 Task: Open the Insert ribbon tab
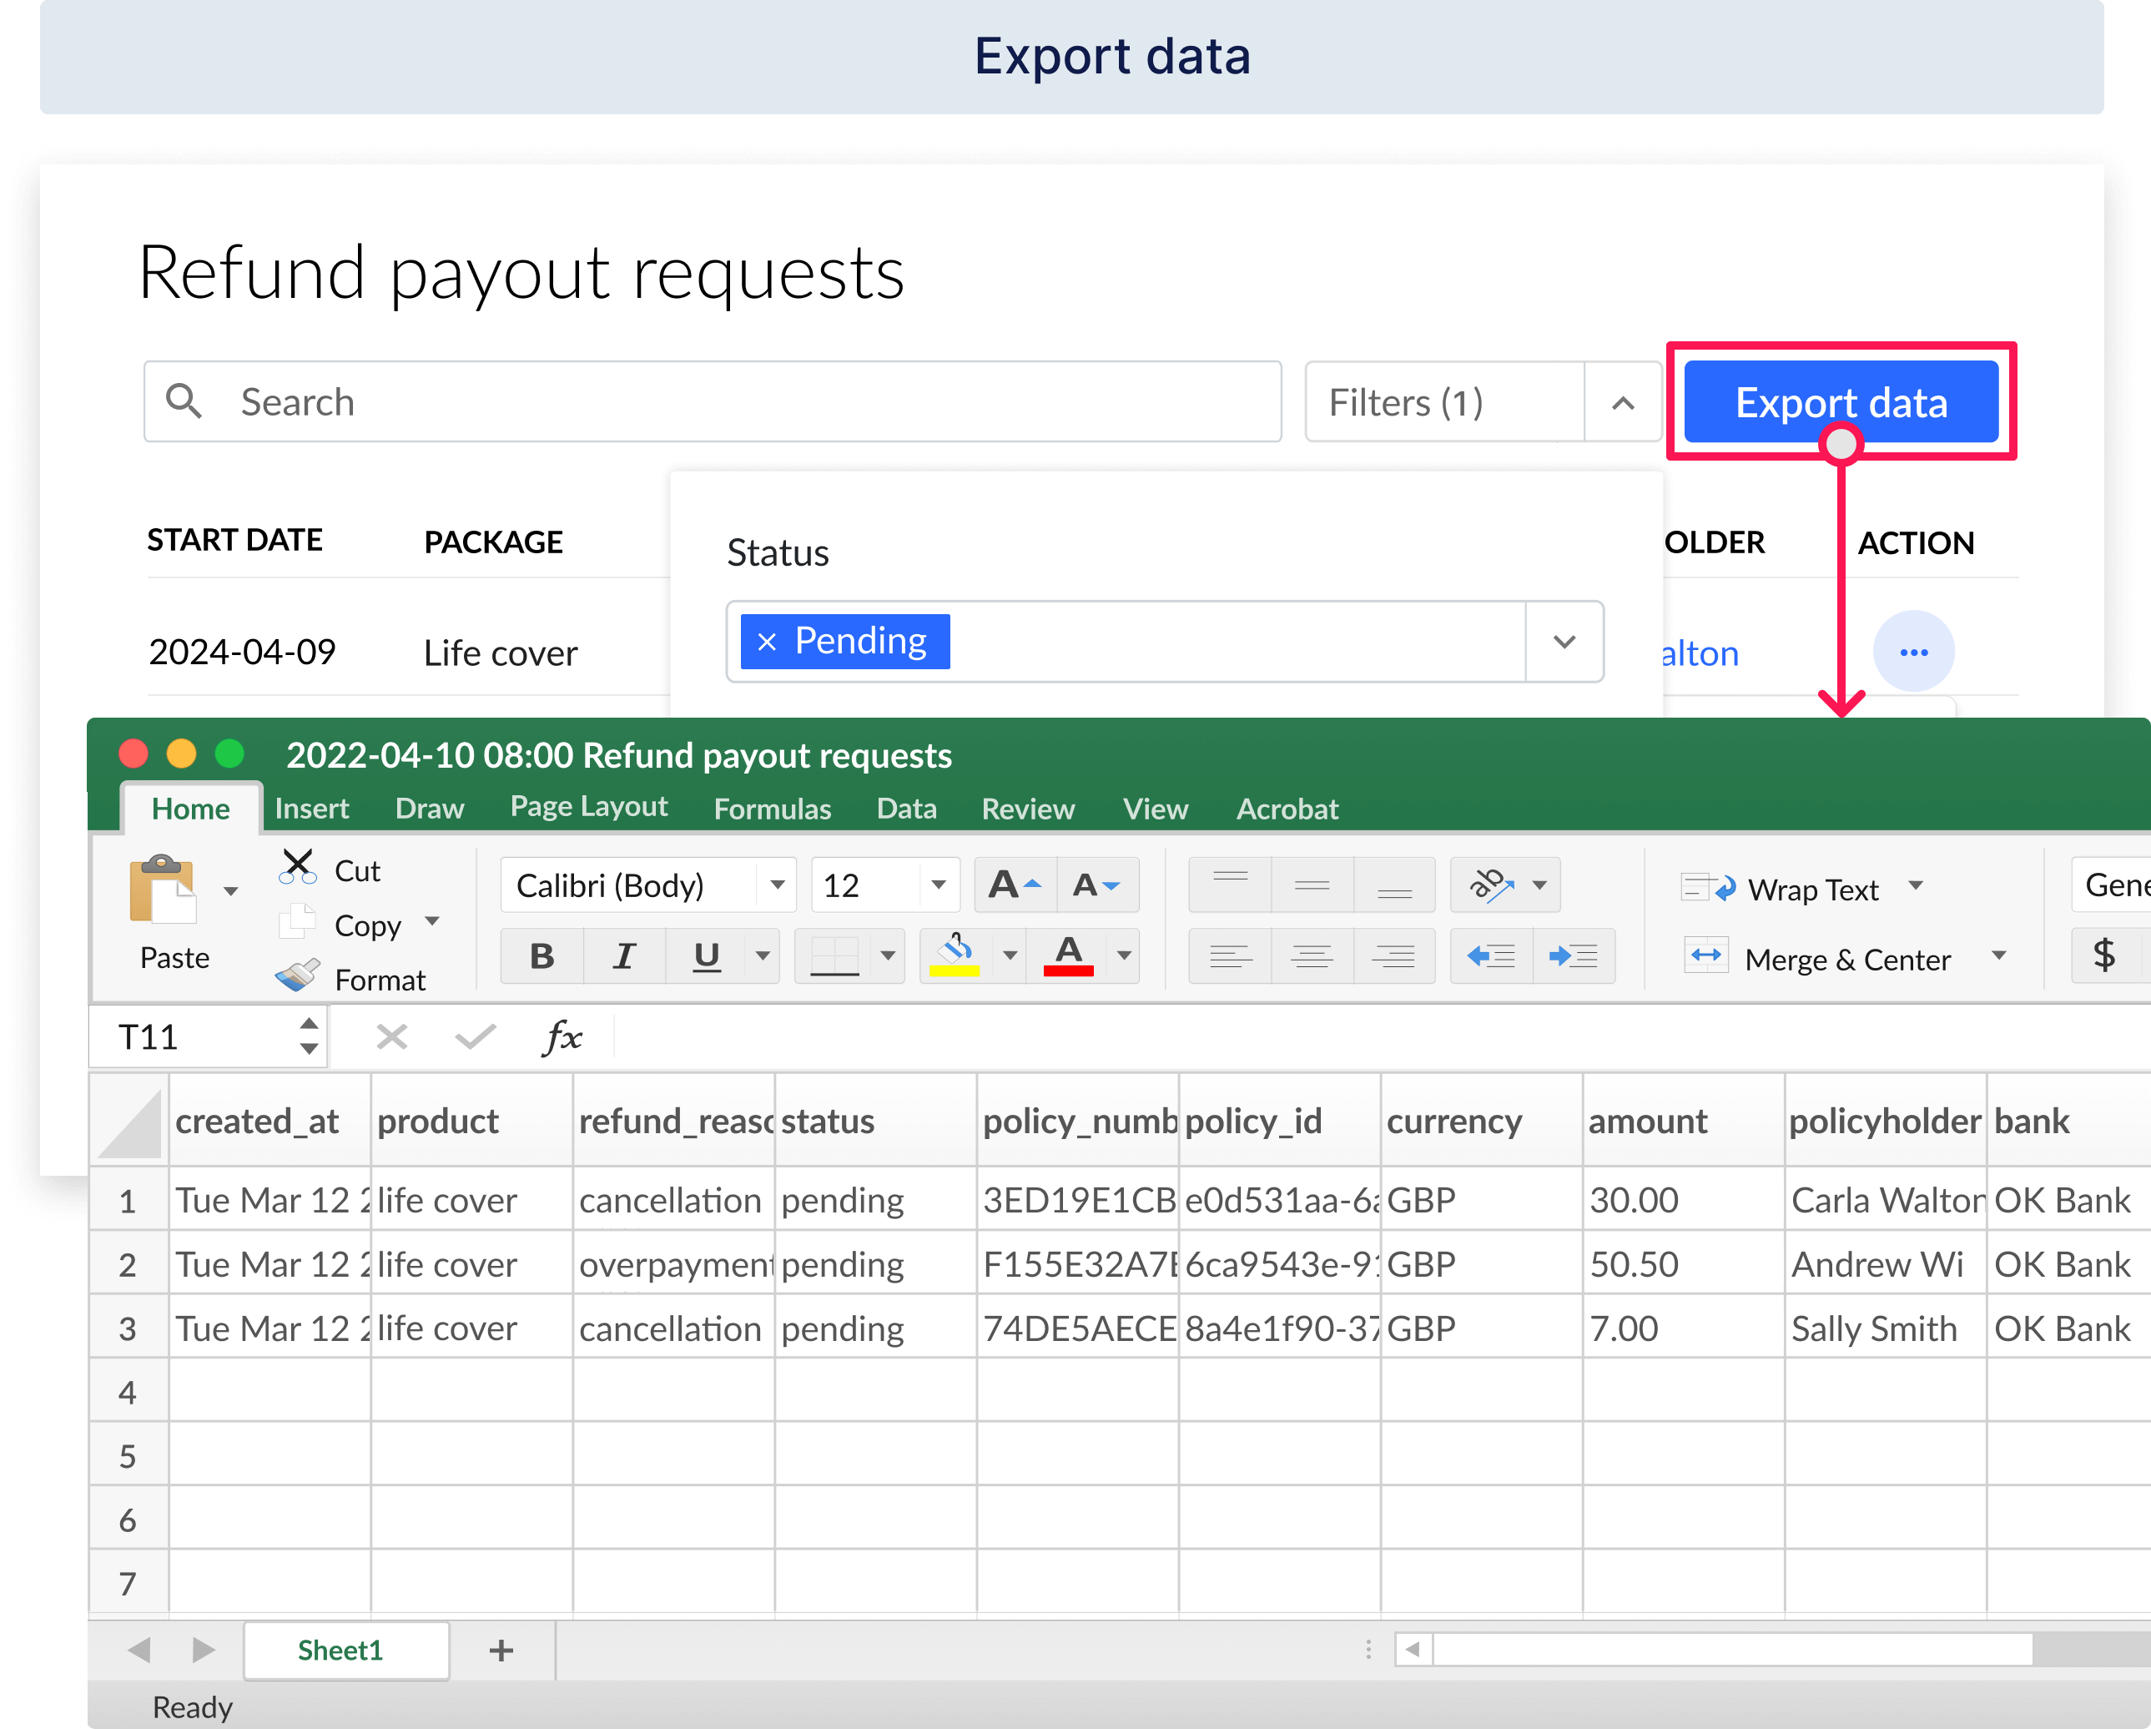point(311,808)
